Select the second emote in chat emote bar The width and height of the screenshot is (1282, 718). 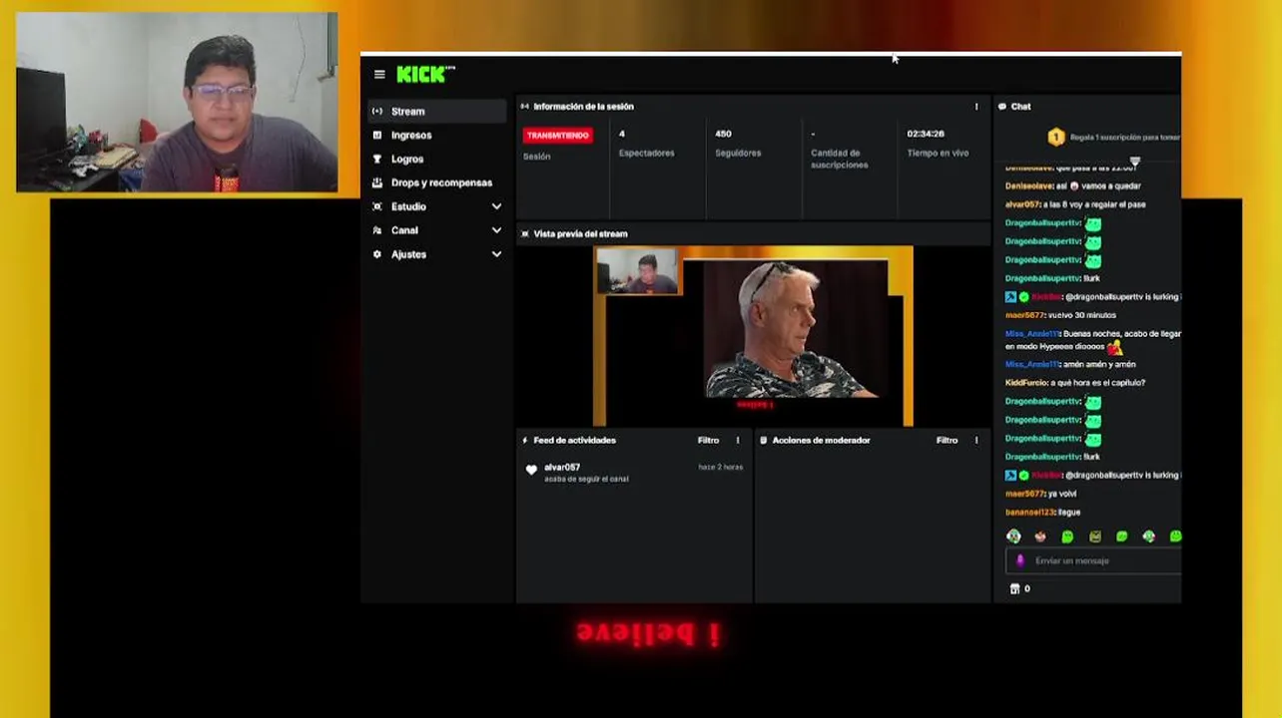coord(1040,537)
